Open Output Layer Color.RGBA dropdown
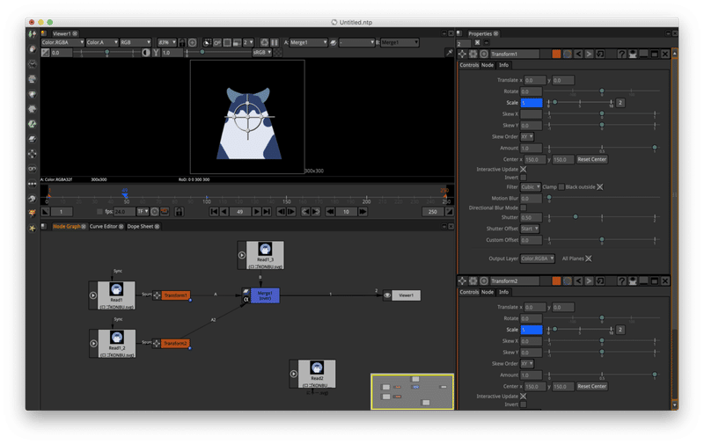This screenshot has width=704, height=444. (x=538, y=258)
